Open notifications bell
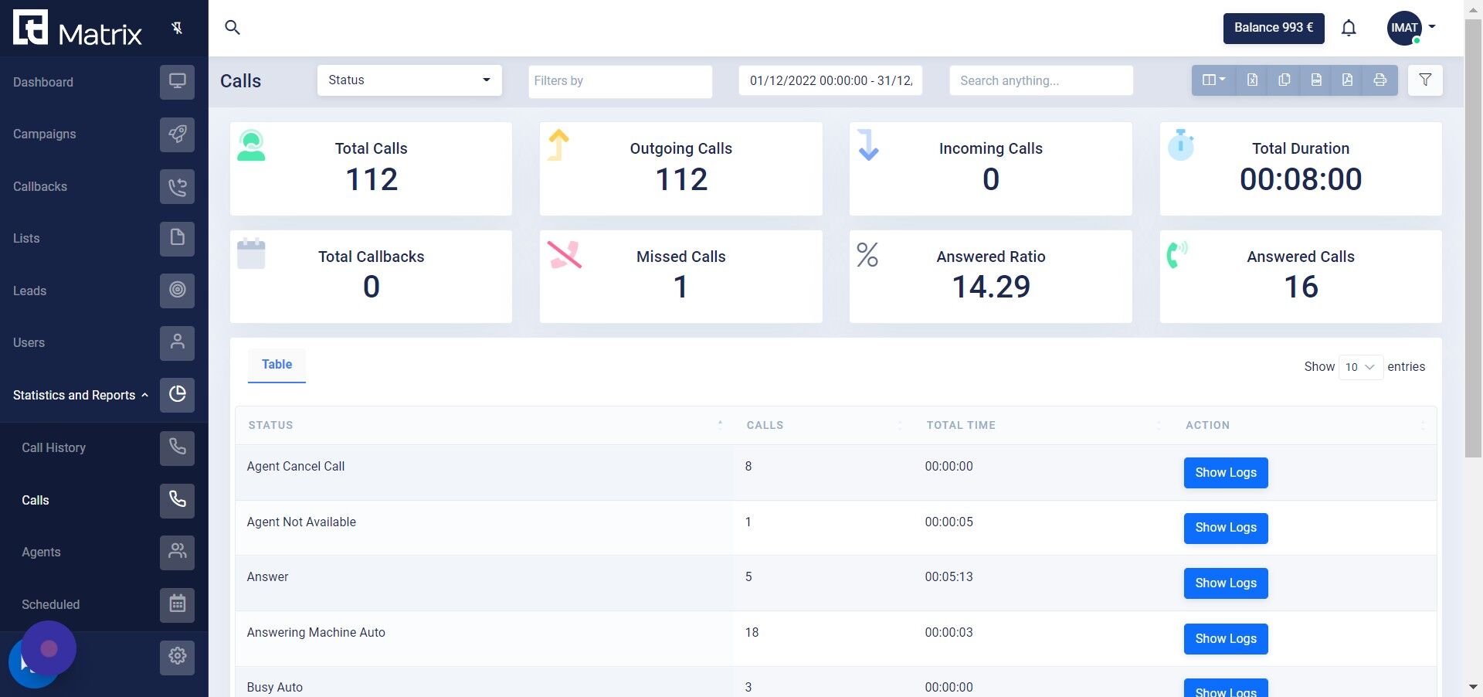The height and width of the screenshot is (697, 1483). coord(1349,29)
